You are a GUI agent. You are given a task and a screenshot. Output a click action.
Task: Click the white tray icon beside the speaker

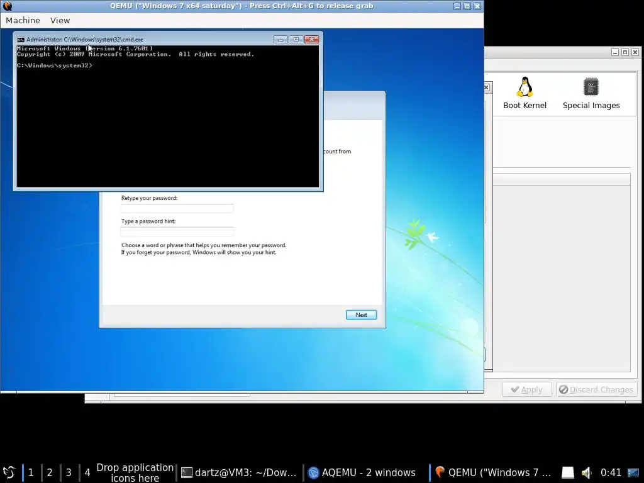pyautogui.click(x=568, y=472)
